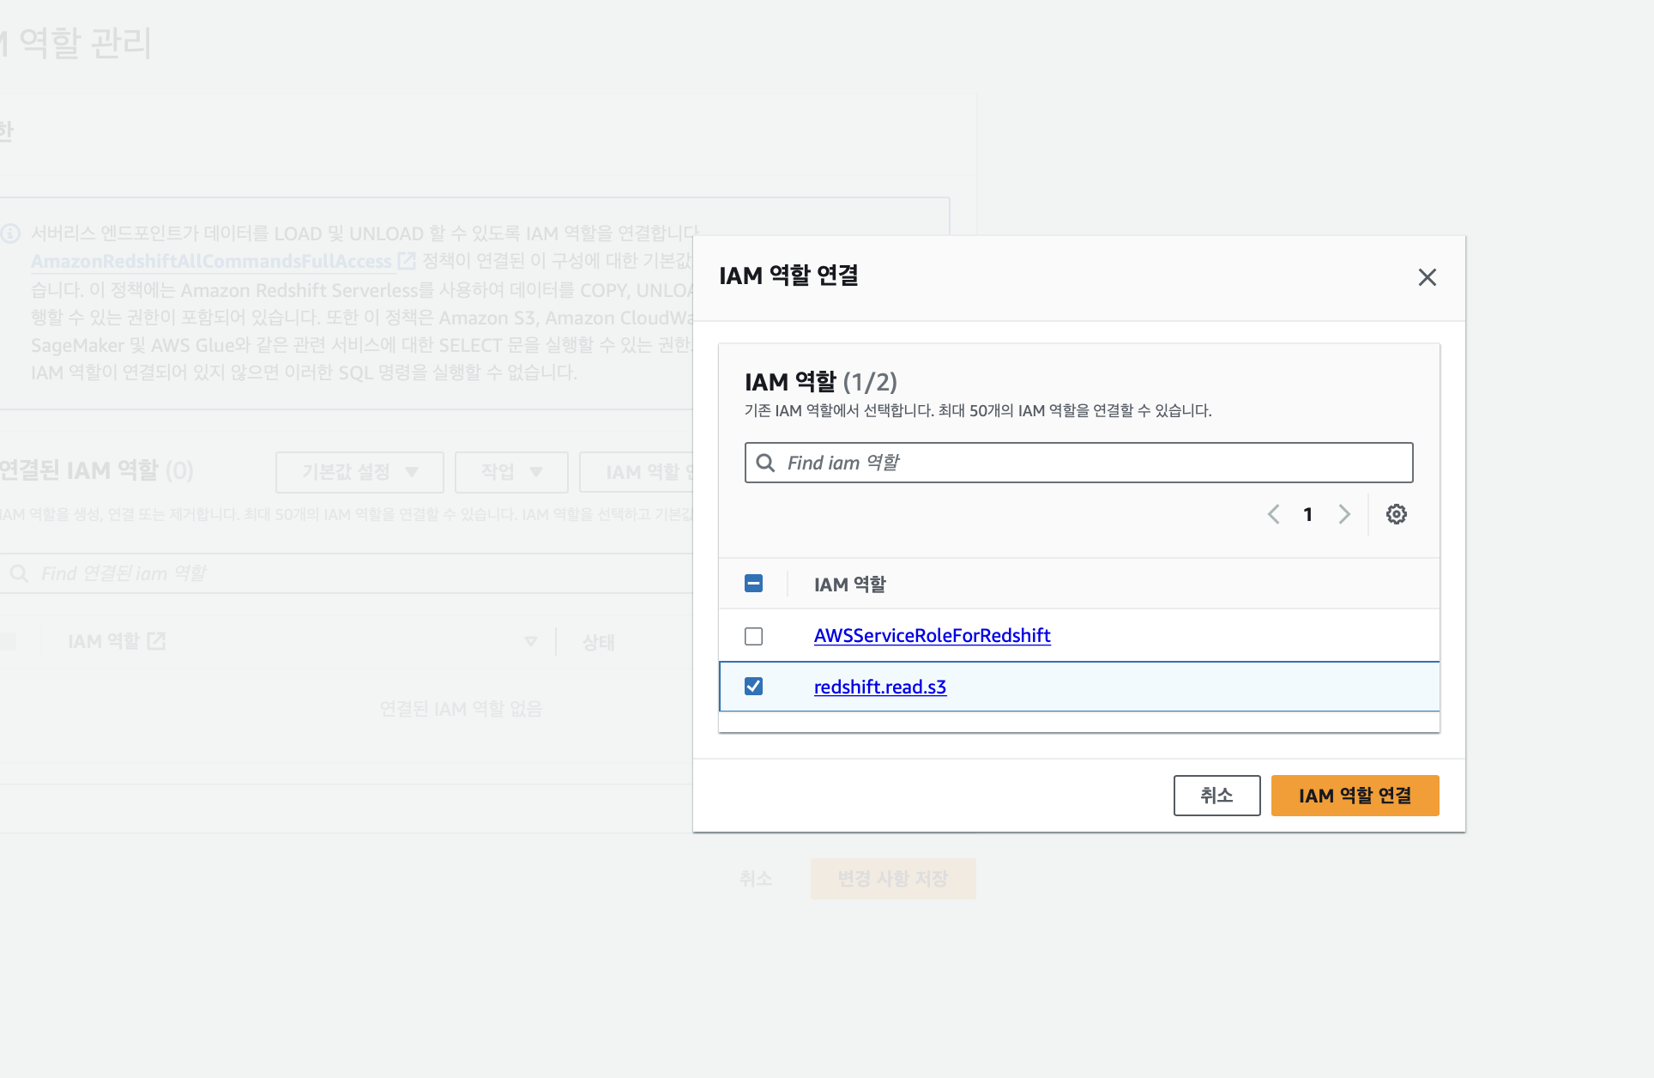The height and width of the screenshot is (1078, 1654).
Task: Open the AWSServiceRoleForRedshift link
Action: 932,636
